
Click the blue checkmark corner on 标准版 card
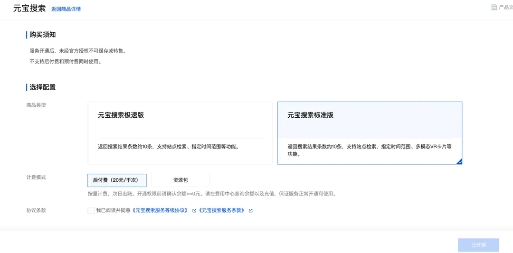click(x=459, y=161)
